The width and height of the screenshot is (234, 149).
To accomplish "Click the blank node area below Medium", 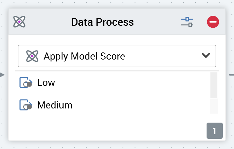I will click(x=97, y=127).
